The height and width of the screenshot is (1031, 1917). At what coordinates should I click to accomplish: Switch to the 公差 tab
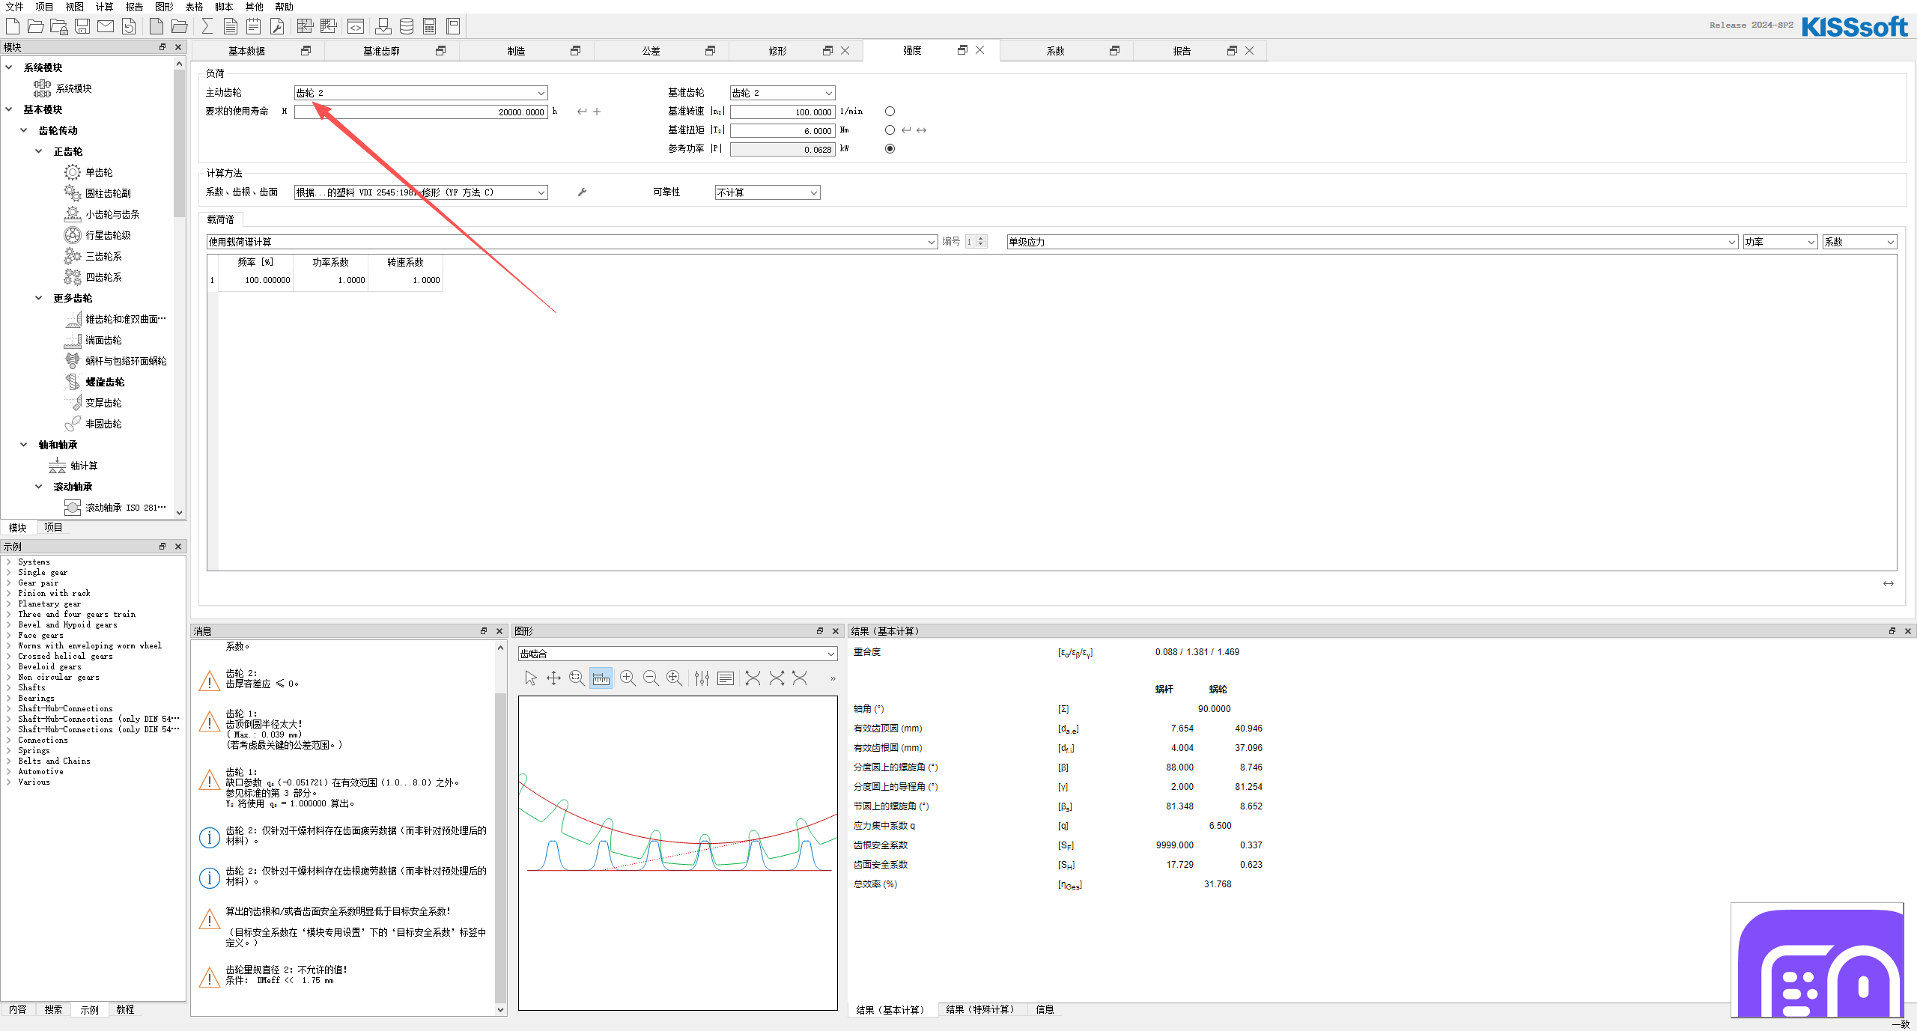click(651, 51)
